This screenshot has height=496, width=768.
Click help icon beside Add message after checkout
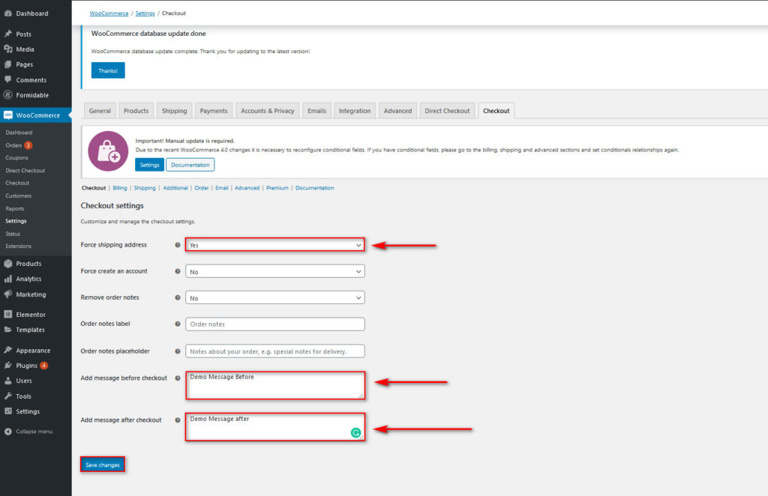[x=178, y=420]
